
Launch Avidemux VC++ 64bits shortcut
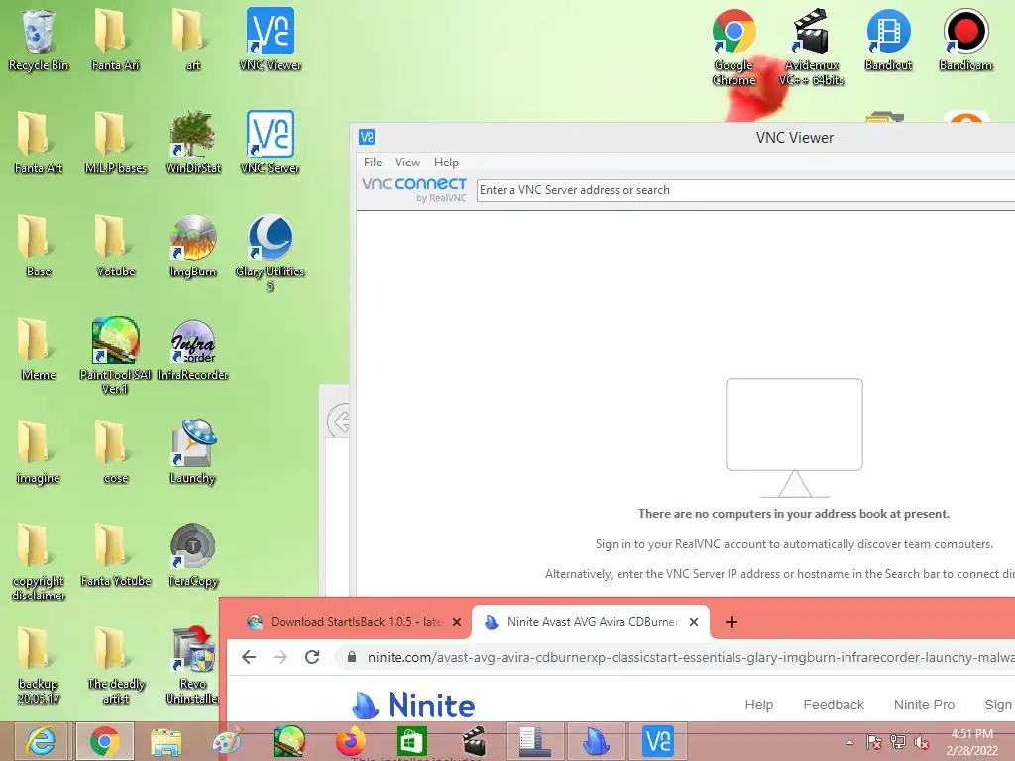click(x=811, y=47)
